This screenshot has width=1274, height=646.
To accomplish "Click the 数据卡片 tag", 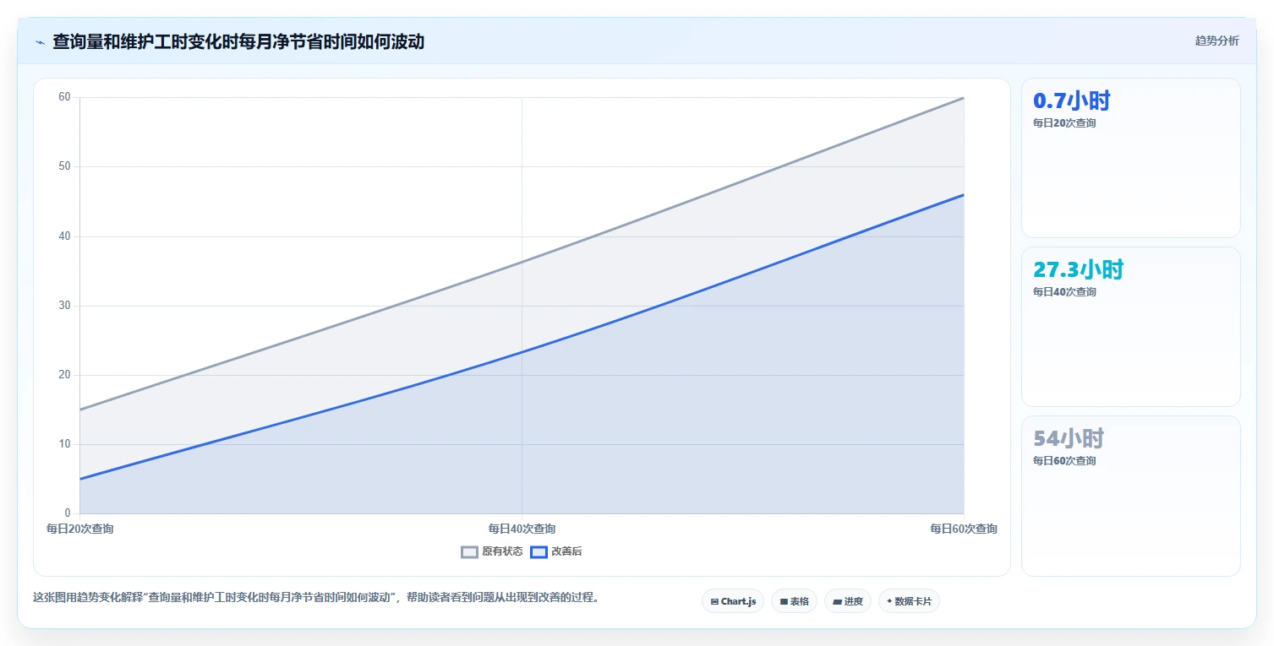I will point(909,601).
